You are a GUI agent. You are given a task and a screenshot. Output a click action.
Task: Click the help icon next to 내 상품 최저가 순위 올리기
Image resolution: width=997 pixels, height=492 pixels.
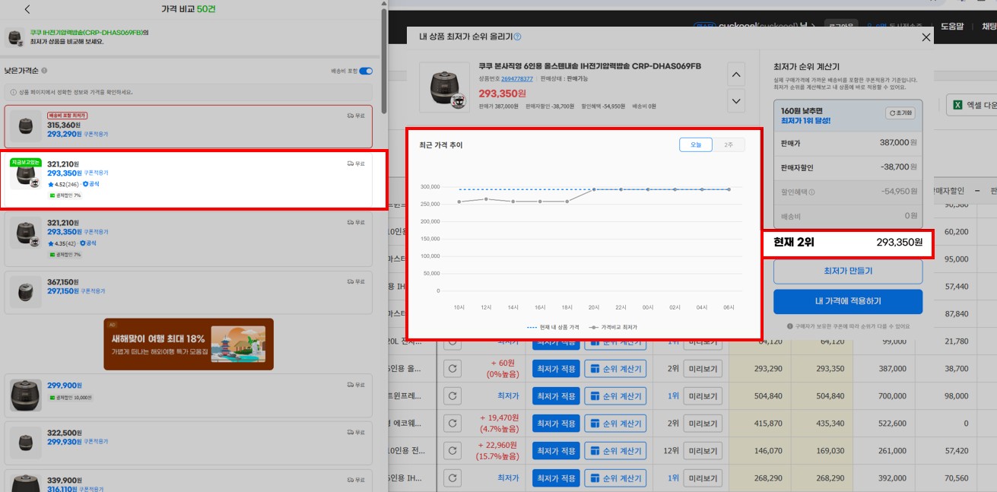(x=518, y=37)
